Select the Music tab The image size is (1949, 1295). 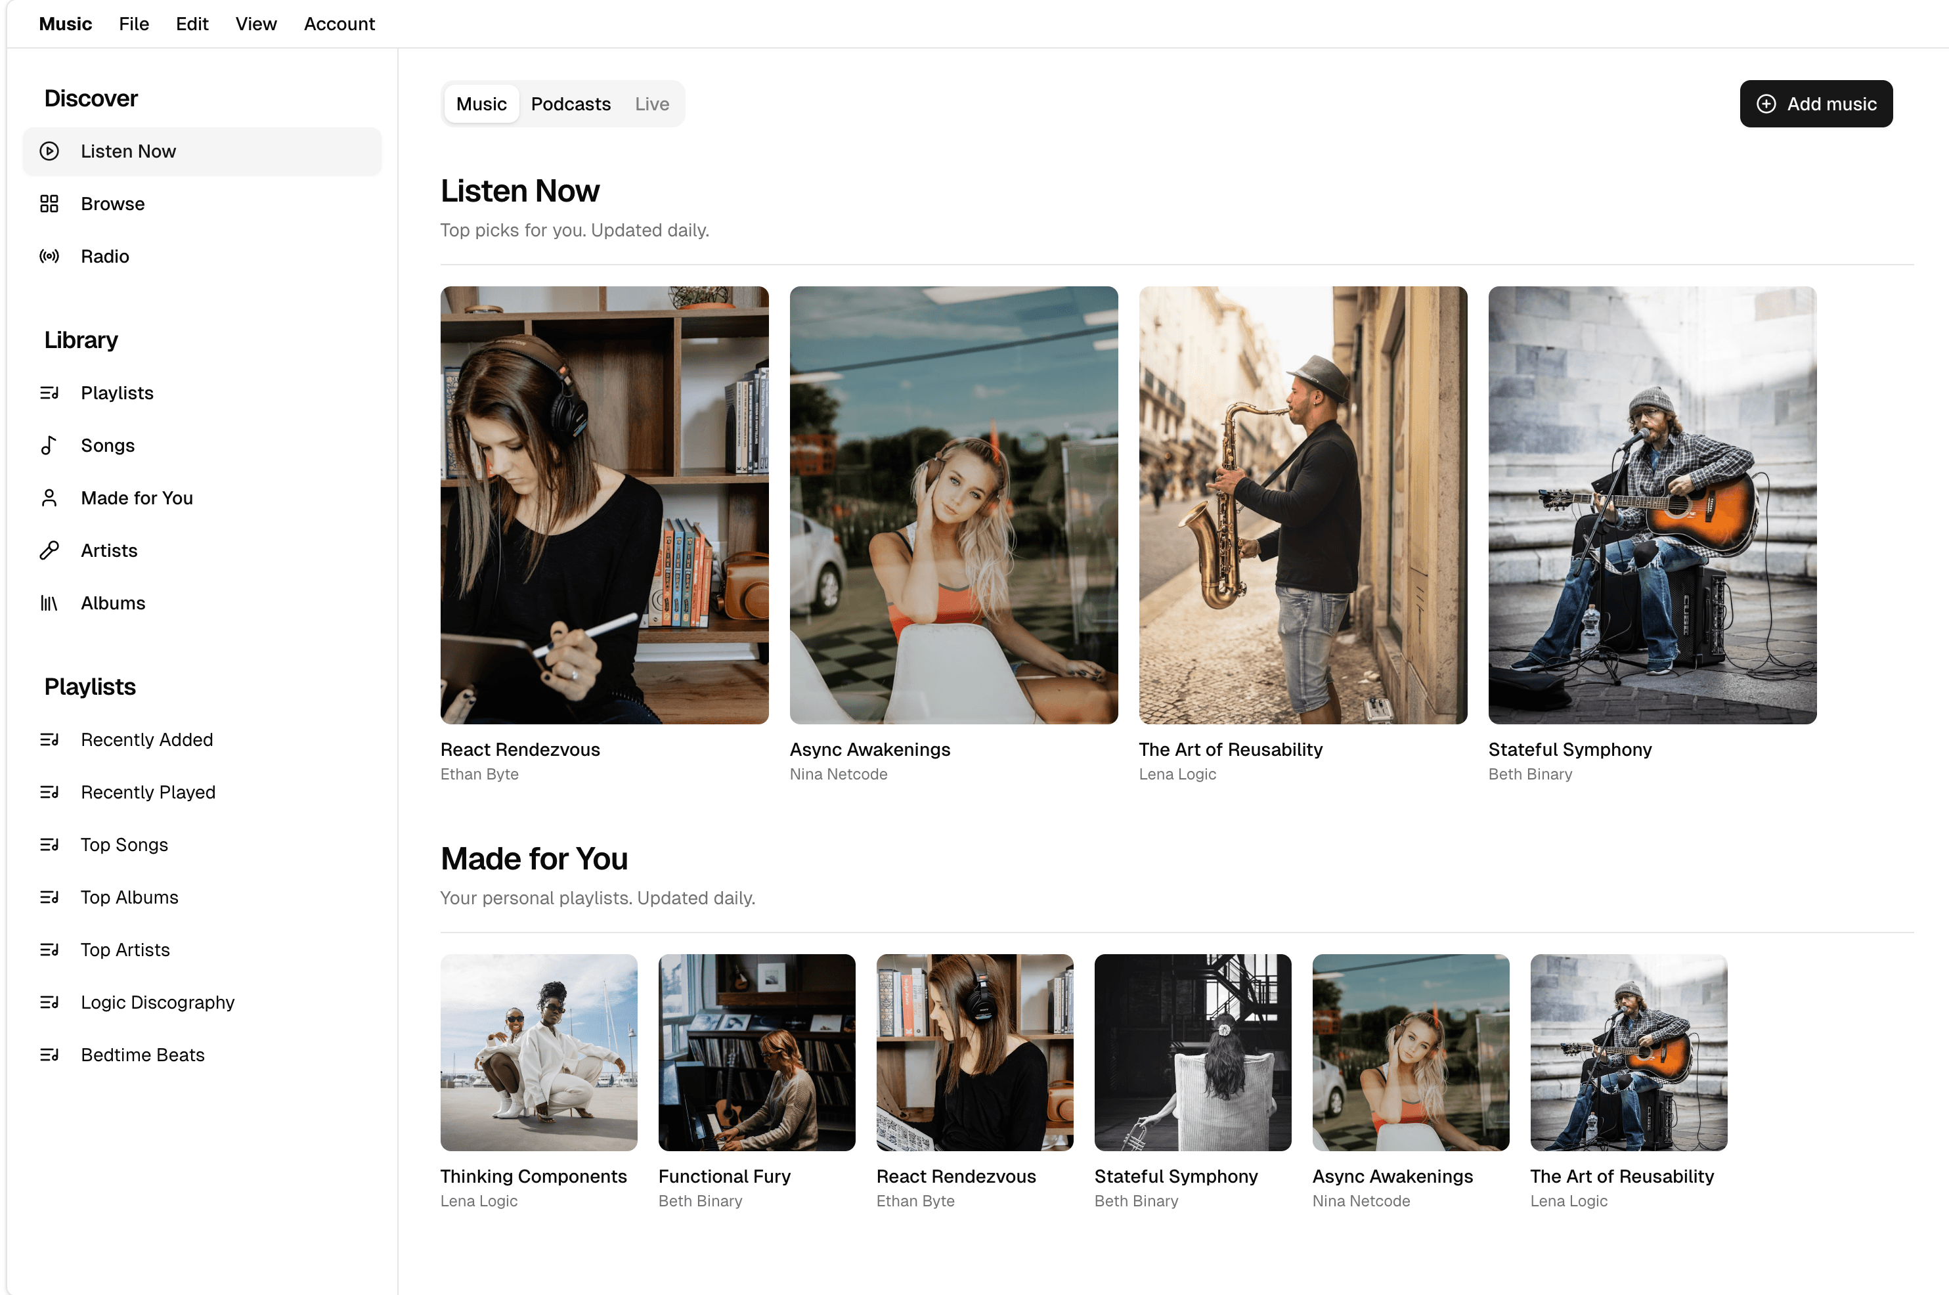pyautogui.click(x=481, y=104)
